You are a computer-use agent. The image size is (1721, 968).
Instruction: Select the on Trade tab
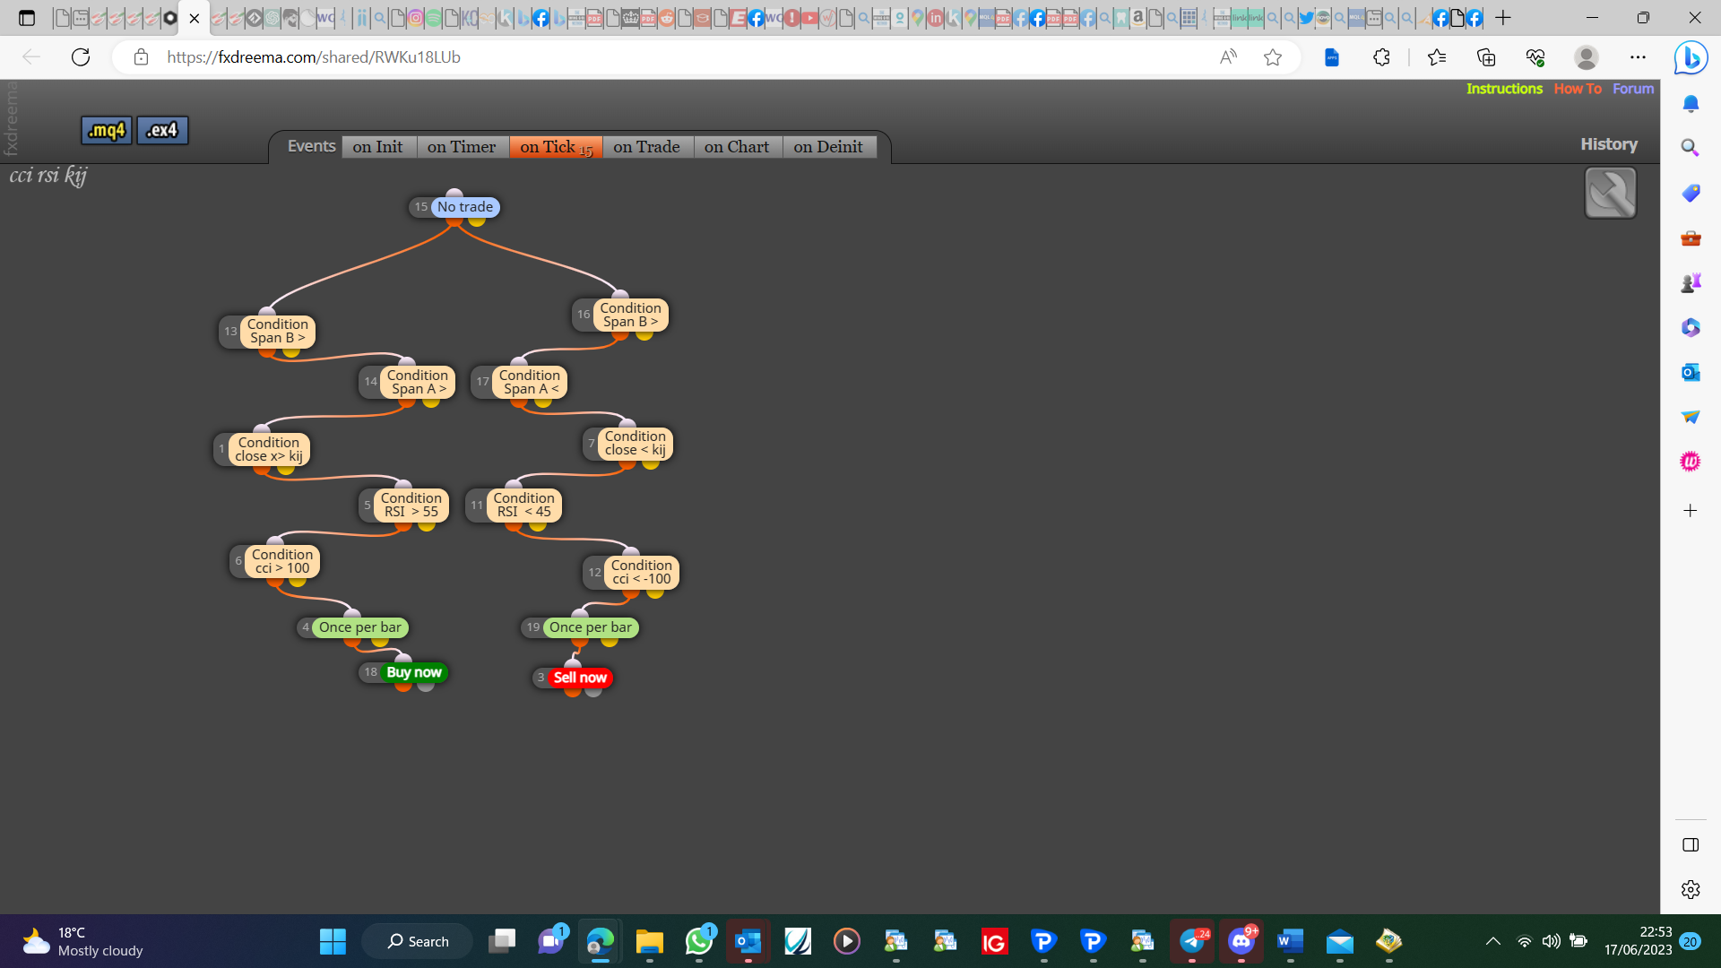(646, 147)
